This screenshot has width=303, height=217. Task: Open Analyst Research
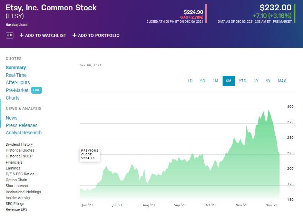pos(24,133)
